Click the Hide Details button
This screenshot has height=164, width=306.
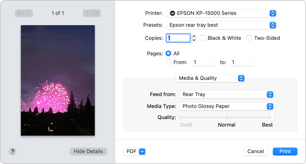coord(88,151)
